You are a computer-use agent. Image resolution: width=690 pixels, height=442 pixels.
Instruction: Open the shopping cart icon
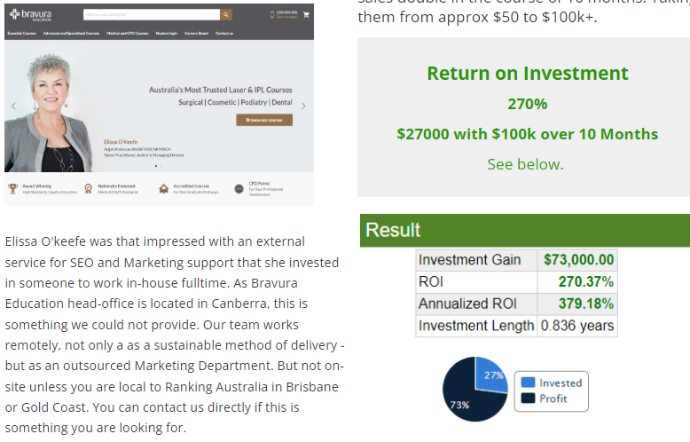pyautogui.click(x=306, y=14)
